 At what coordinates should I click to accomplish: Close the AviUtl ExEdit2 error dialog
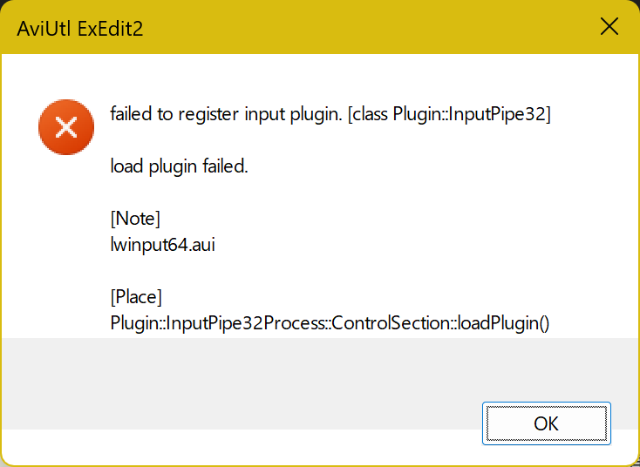(x=609, y=27)
